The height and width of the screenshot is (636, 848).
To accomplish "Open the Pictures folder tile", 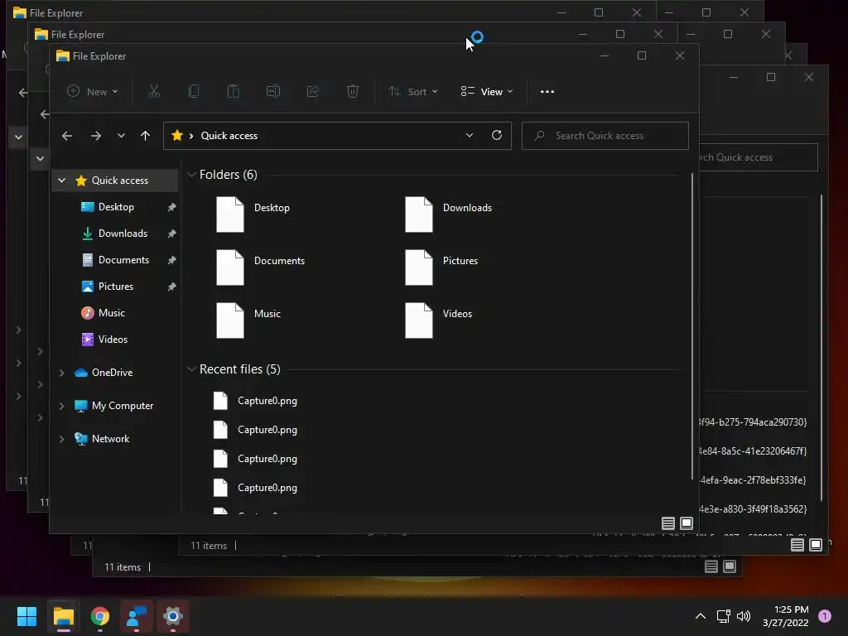I will (x=441, y=267).
